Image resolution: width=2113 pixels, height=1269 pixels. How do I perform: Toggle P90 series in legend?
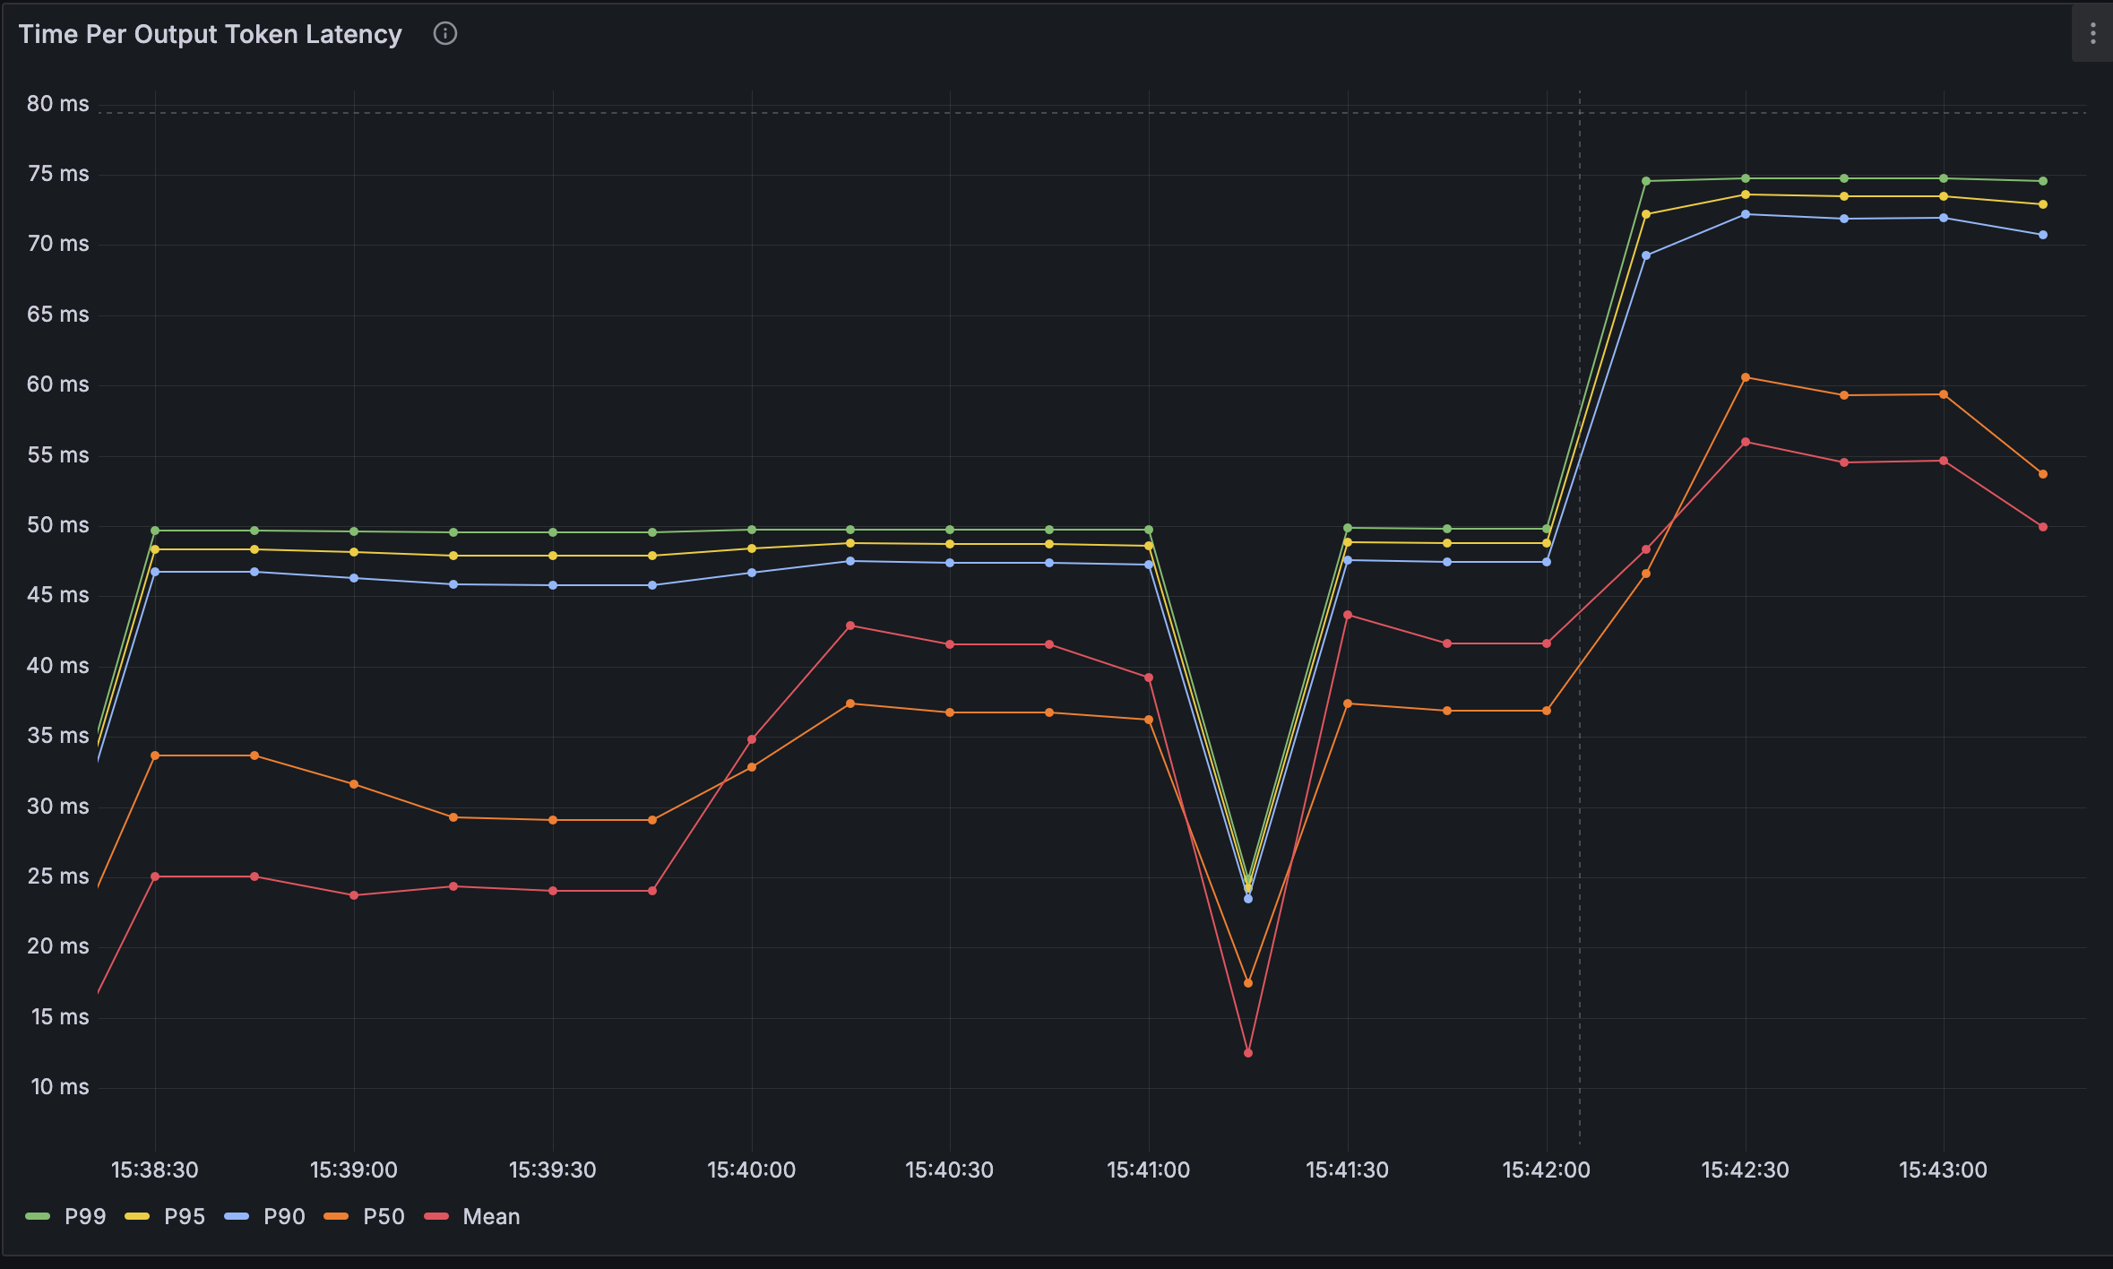coord(284,1216)
